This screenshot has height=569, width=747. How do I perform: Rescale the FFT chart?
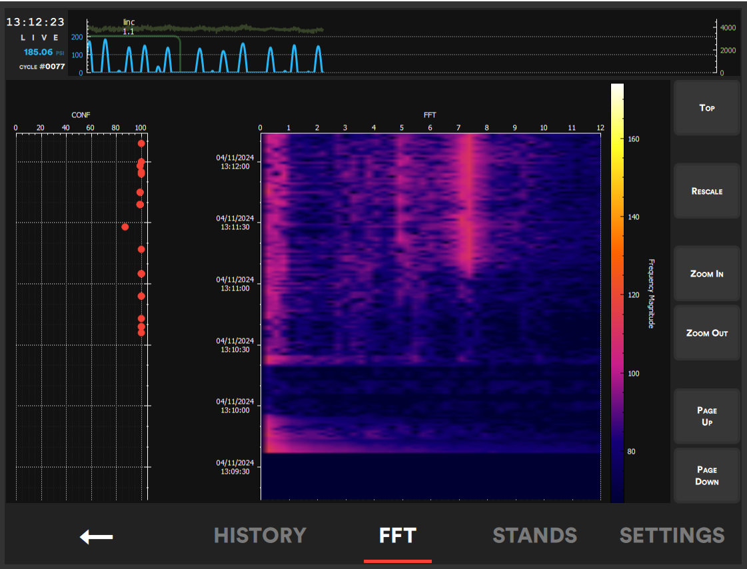coord(707,191)
